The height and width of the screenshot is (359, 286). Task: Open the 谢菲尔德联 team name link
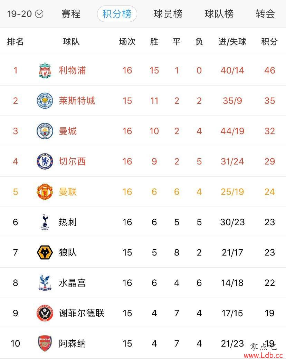[82, 313]
